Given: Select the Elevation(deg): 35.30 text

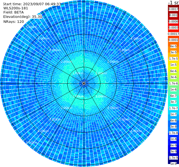Looking at the screenshot, I should [23, 17].
